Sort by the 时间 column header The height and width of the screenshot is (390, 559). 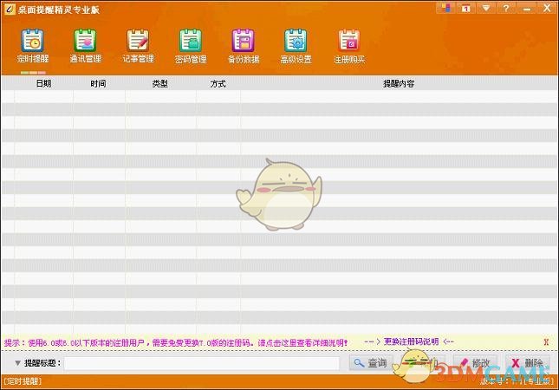[x=98, y=83]
